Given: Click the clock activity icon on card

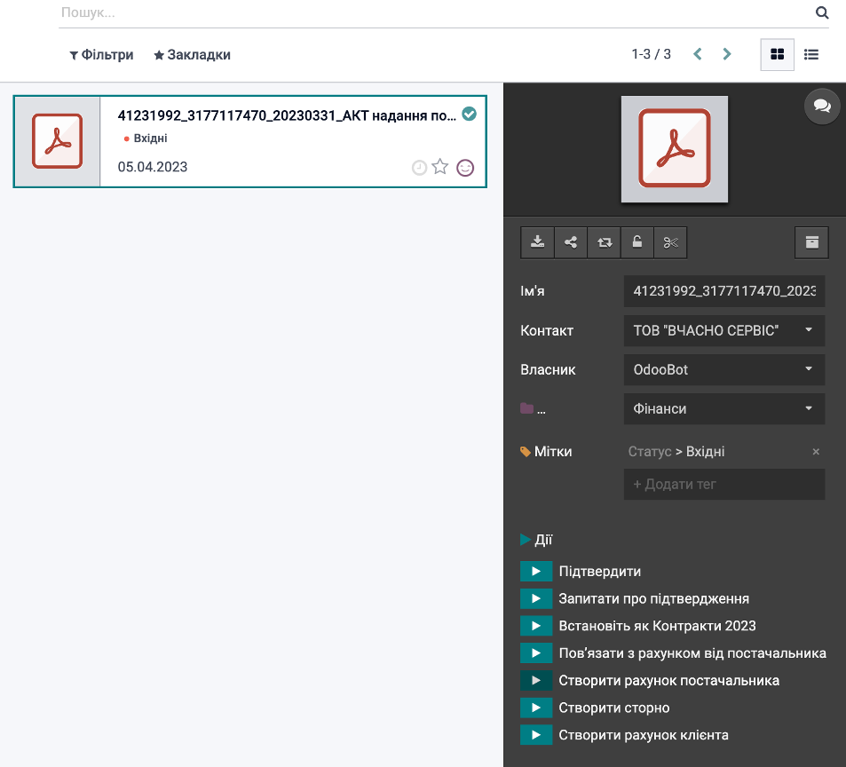Looking at the screenshot, I should click(x=420, y=167).
